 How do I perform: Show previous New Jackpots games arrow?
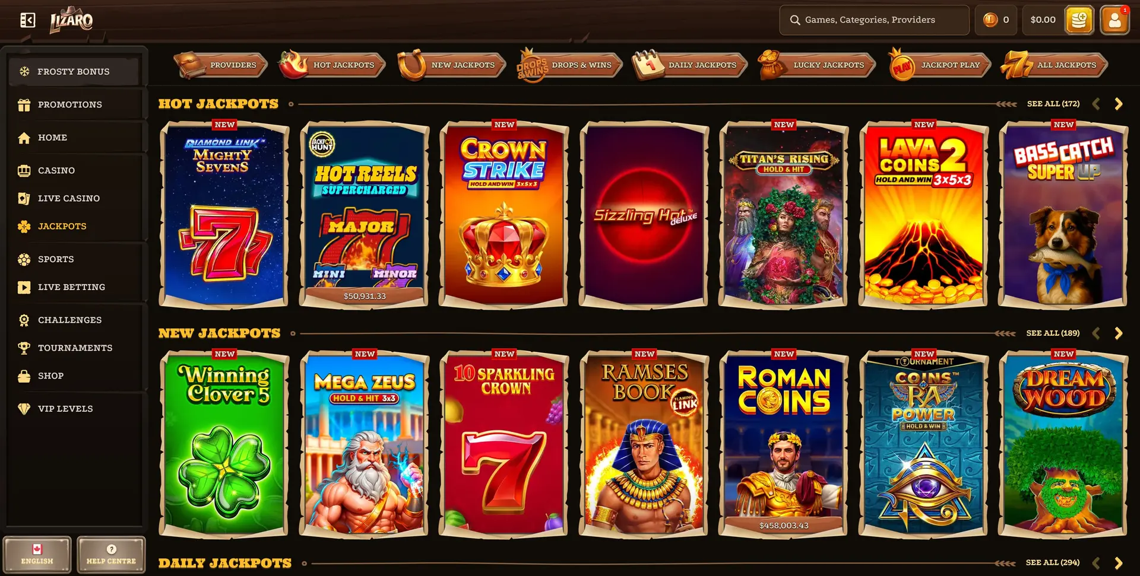(x=1096, y=333)
